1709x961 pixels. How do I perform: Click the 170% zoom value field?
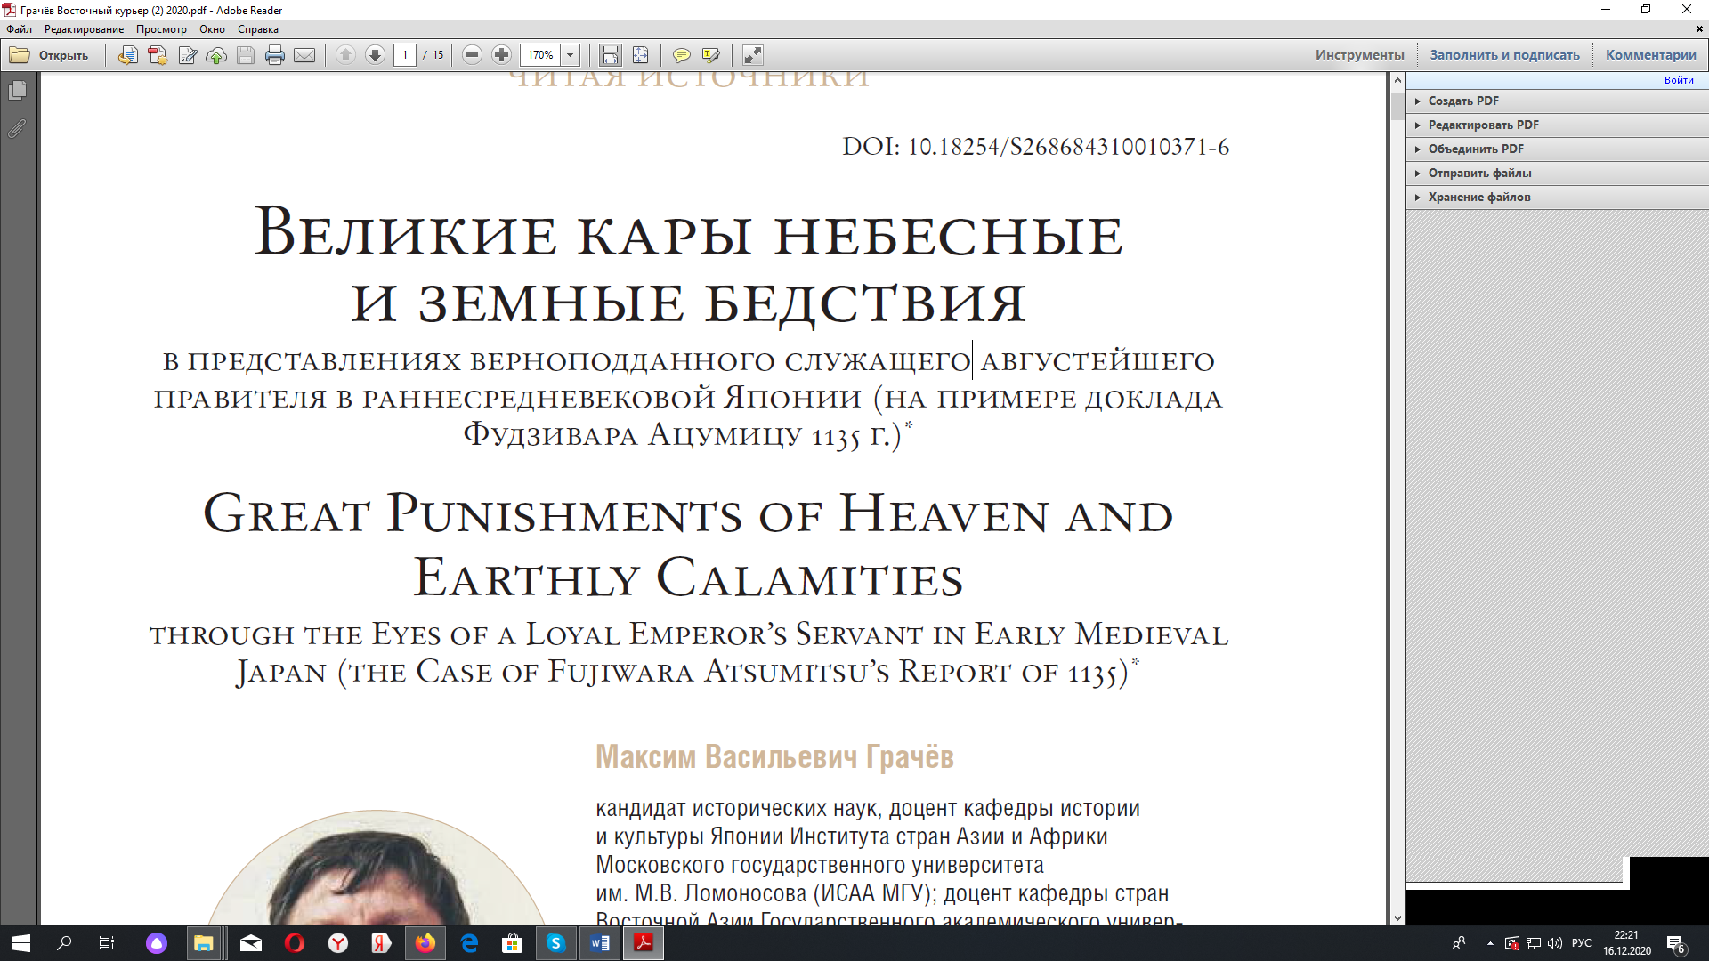[540, 55]
